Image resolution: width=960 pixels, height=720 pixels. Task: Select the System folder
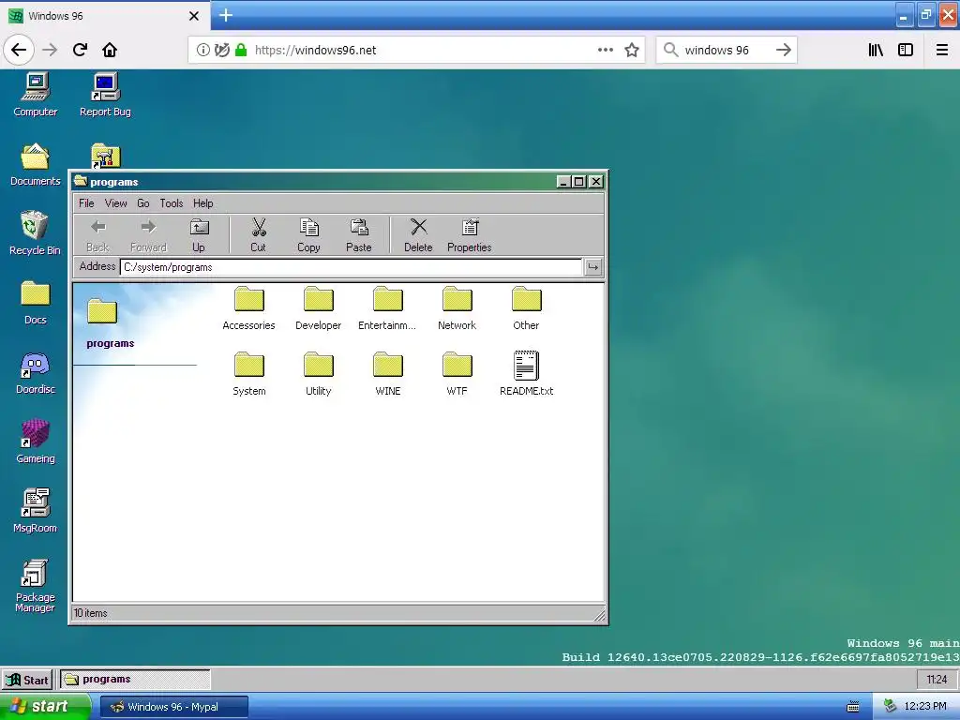coord(249,374)
